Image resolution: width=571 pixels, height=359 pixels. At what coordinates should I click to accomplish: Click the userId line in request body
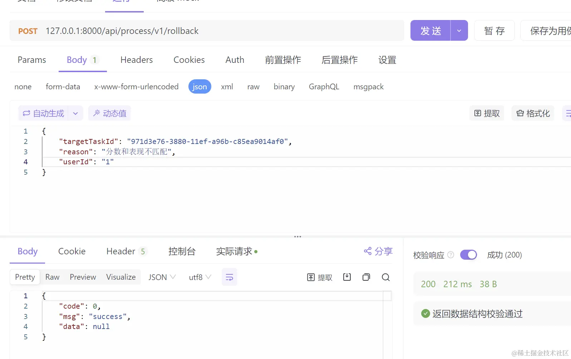[x=86, y=162]
